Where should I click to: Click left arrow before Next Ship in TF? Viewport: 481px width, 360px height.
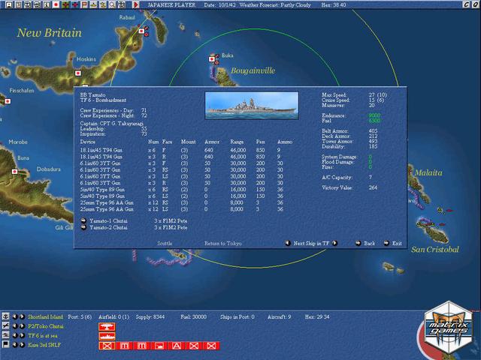pos(286,243)
